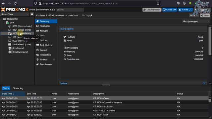Open the Pocket save icon
Screen dimensions: 212x119
(178, 4)
